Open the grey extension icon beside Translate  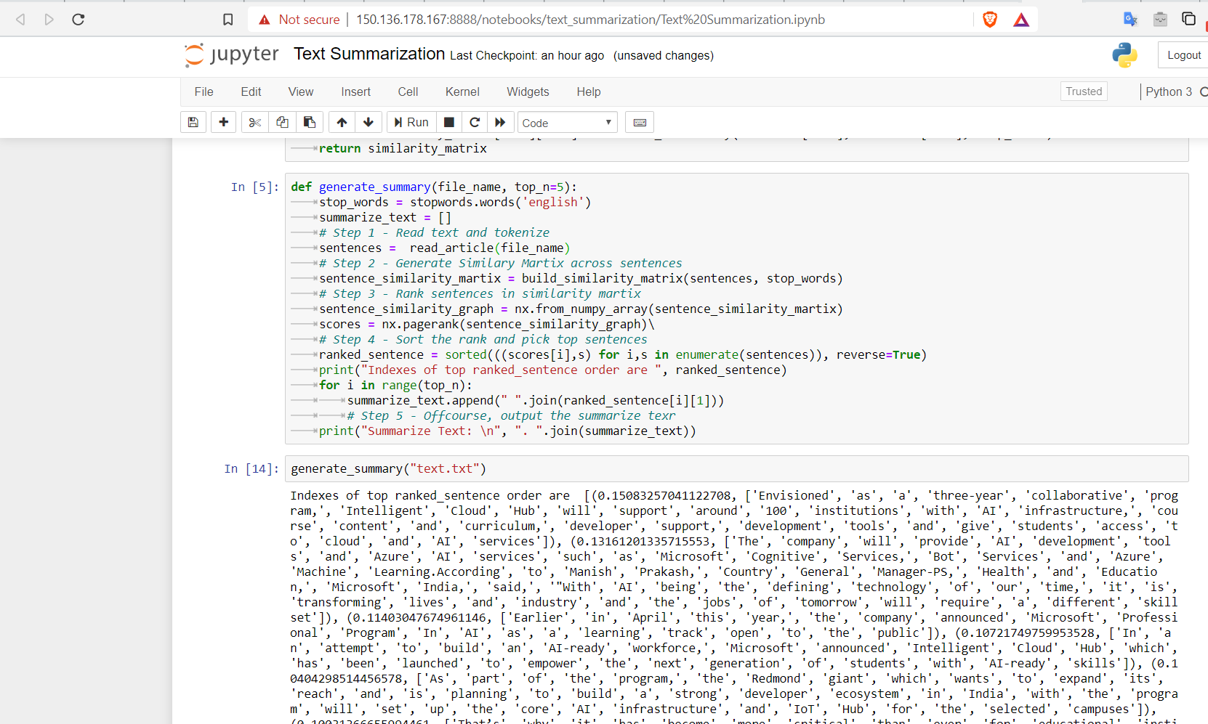pyautogui.click(x=1160, y=20)
